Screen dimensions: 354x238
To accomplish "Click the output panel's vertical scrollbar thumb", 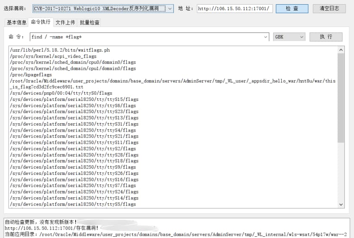I will click(x=341, y=97).
